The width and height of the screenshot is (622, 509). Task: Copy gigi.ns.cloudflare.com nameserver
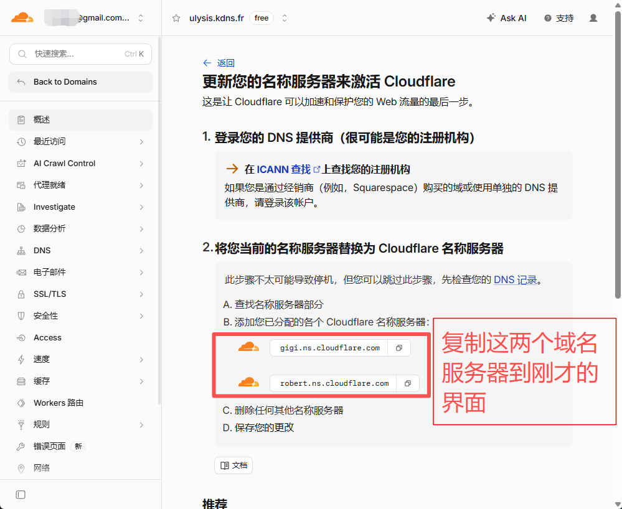399,348
